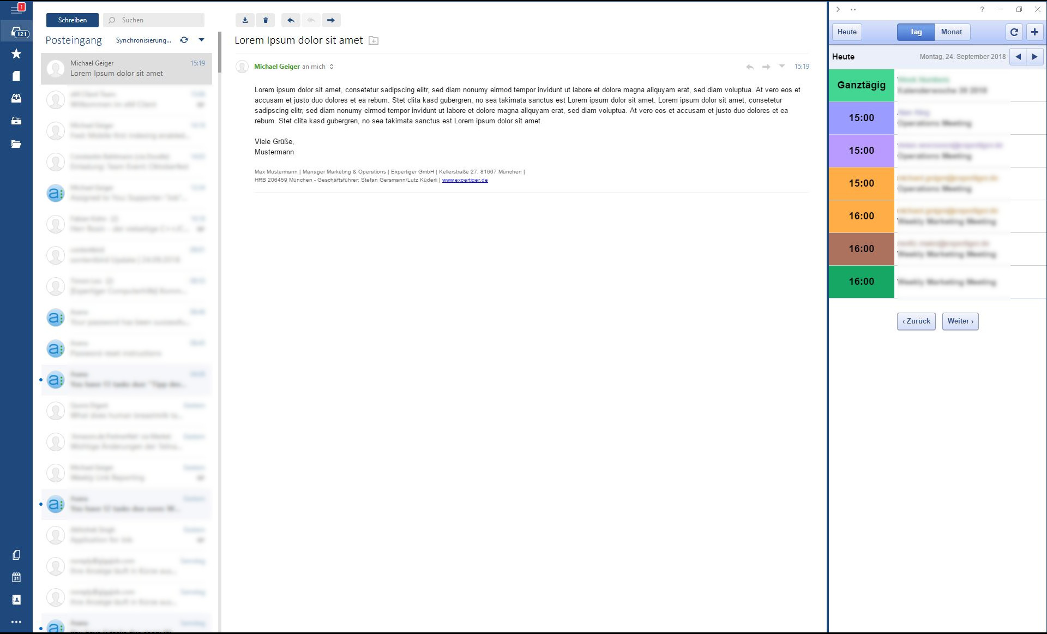Open the calendar app icon in sidebar
1047x634 pixels.
pos(16,577)
